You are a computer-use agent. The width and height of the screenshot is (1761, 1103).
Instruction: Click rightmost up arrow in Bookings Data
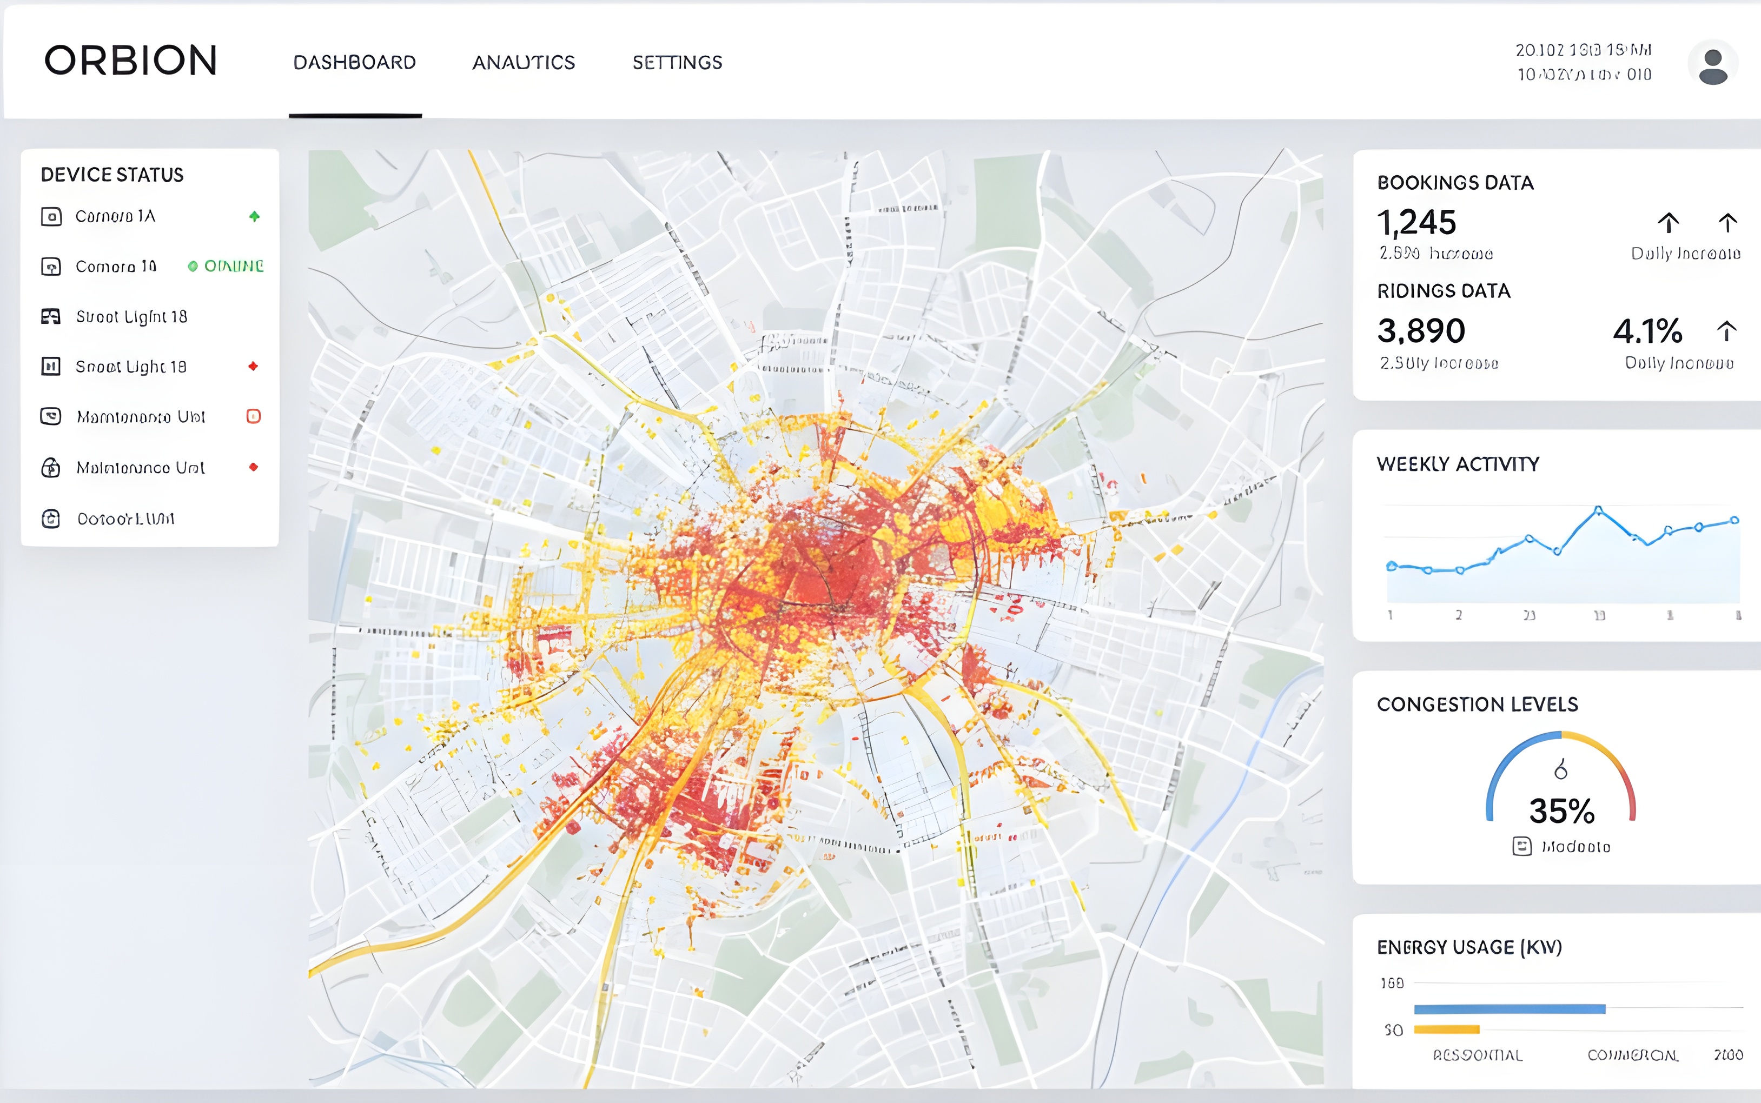pos(1727,223)
